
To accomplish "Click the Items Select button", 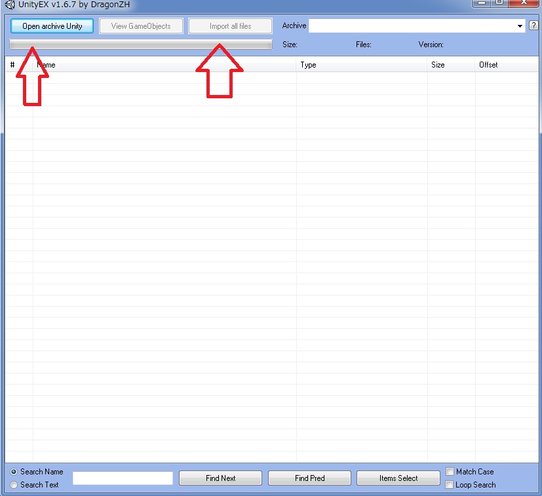I will pos(398,478).
